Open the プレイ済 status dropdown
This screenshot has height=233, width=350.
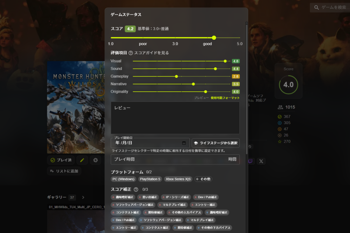pyautogui.click(x=61, y=160)
